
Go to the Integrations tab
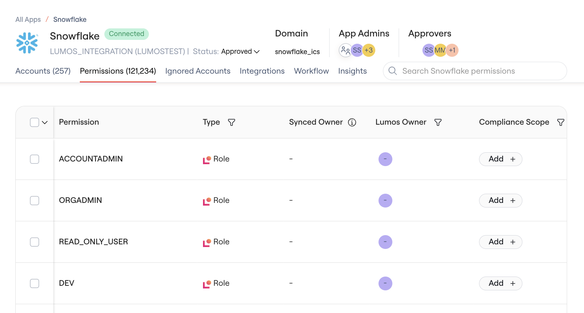coord(262,71)
